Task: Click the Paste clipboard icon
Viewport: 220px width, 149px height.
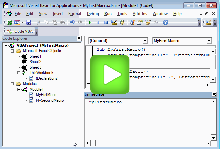Action: [x=54, y=22]
